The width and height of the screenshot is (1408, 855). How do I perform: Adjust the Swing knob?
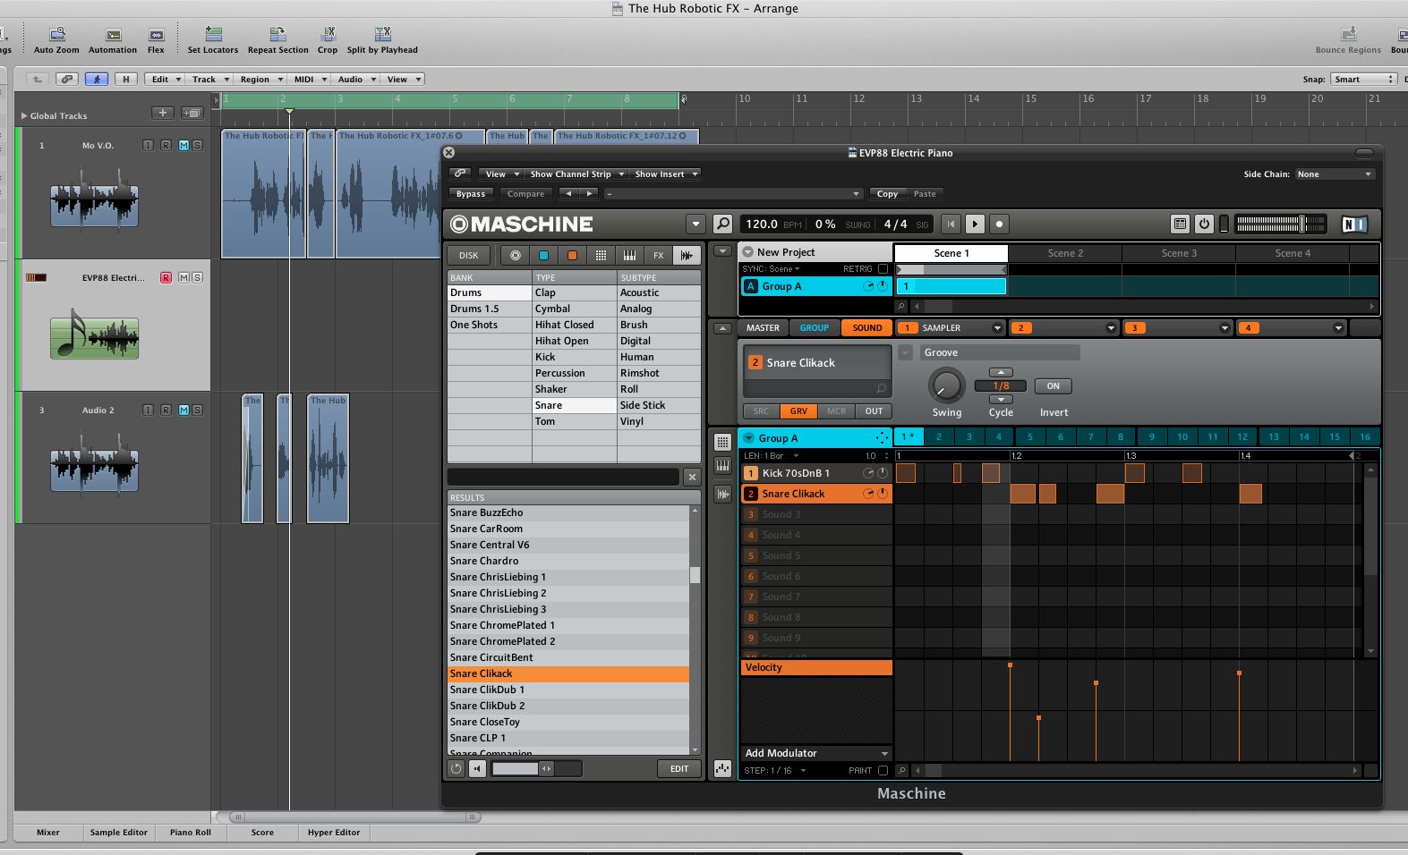[946, 385]
